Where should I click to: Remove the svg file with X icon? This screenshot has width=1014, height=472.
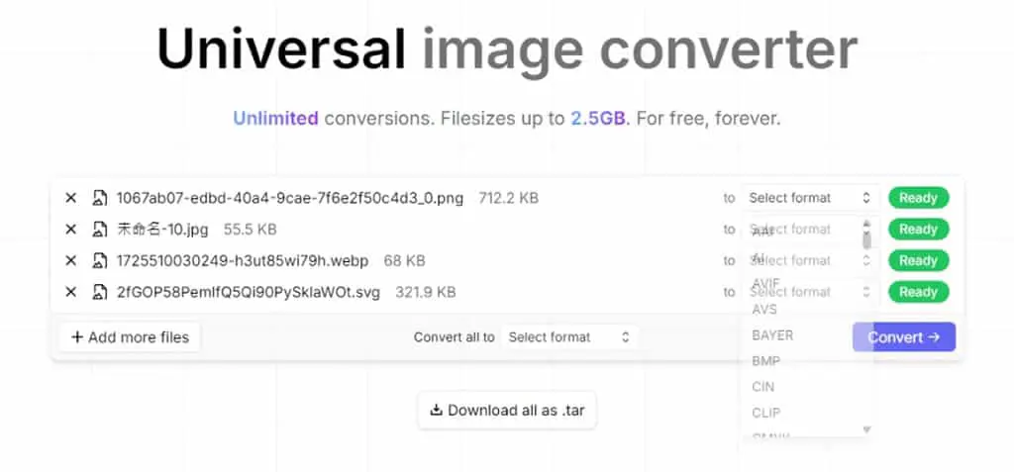tap(70, 292)
